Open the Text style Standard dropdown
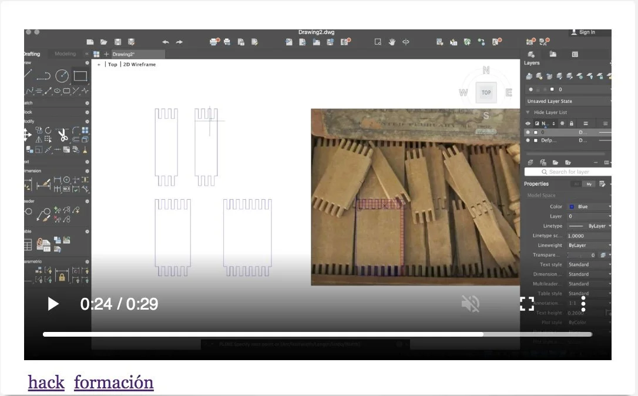 (589, 264)
